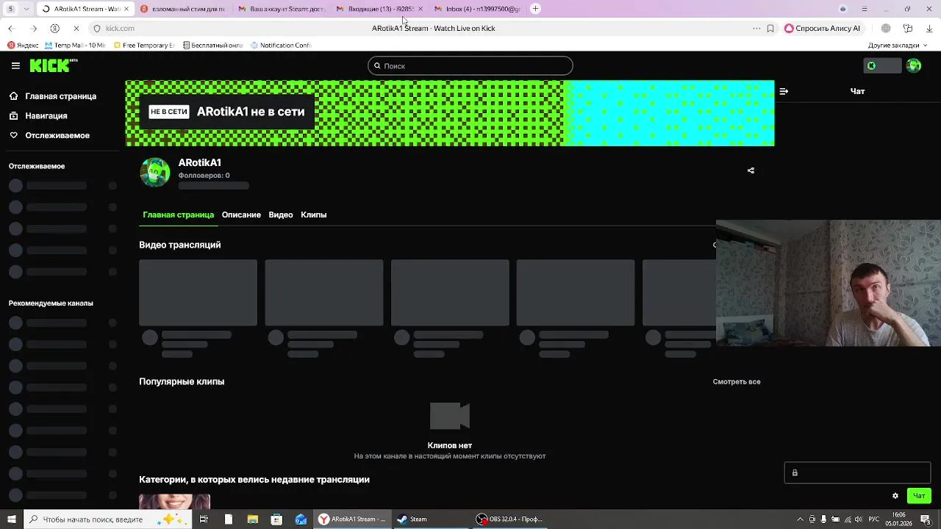Focus the Поиск search field
This screenshot has width=941, height=529.
pos(470,66)
